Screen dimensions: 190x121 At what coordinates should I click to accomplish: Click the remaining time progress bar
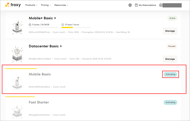pos(76,28)
